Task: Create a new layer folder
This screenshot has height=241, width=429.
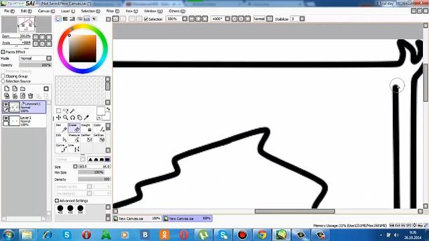Action: 23,88
